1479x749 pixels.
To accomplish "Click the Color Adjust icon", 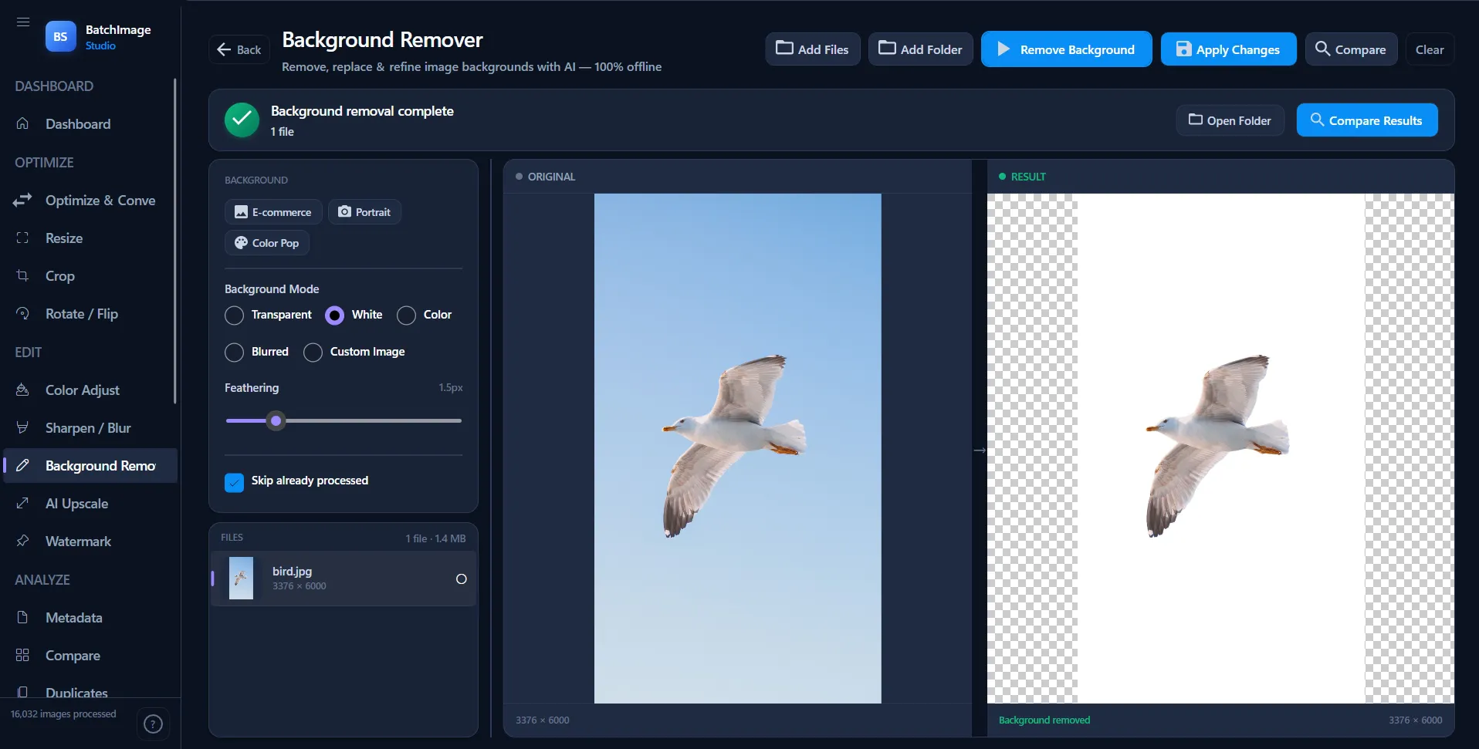I will coord(22,390).
